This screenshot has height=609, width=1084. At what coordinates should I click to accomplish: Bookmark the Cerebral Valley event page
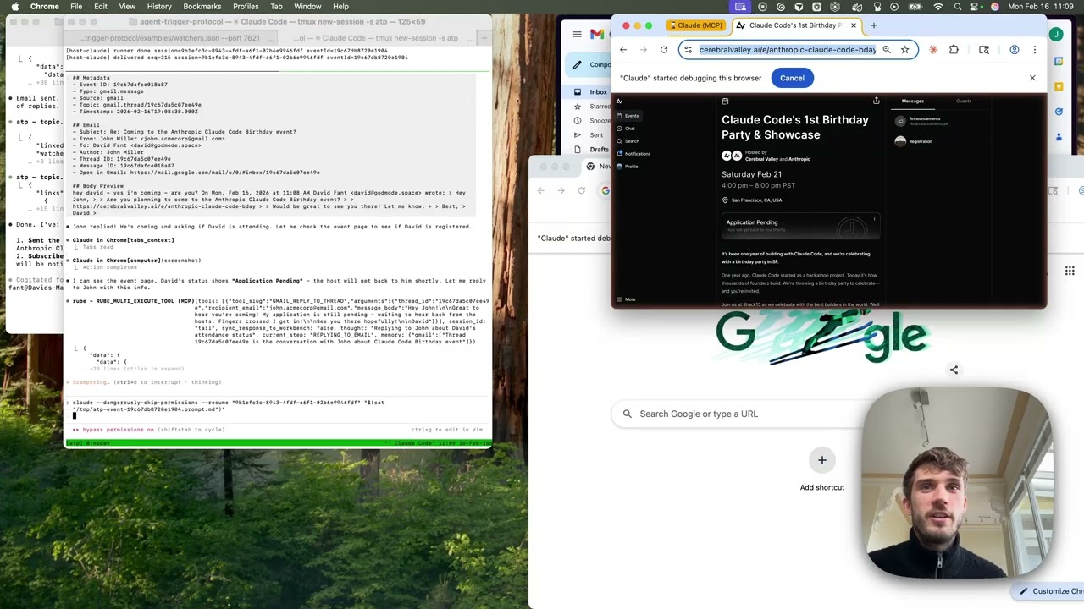[x=905, y=50]
